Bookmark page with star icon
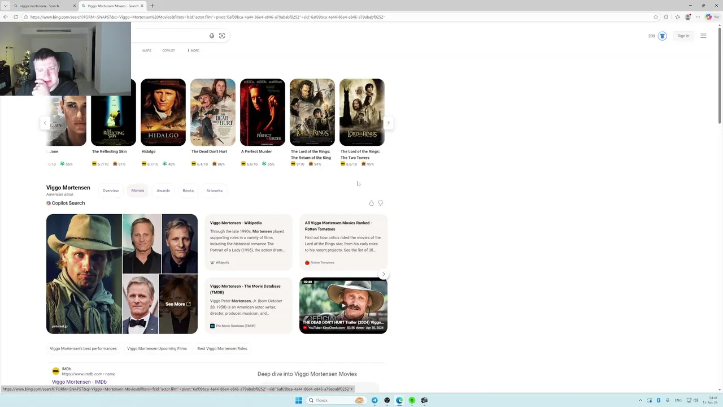This screenshot has height=407, width=723. [656, 17]
